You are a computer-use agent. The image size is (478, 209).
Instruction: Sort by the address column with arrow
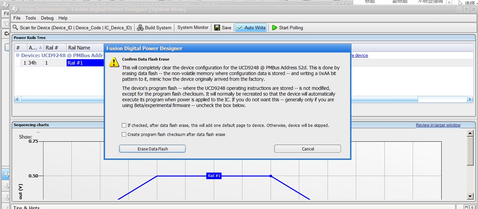(35, 48)
